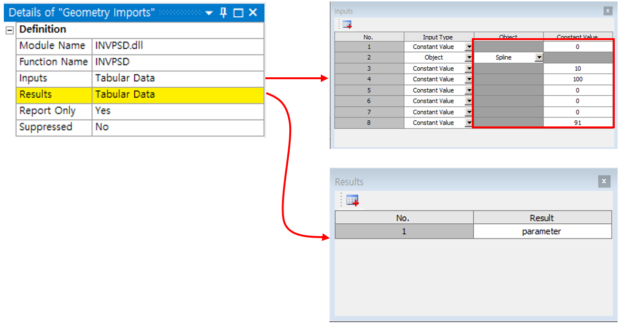Open Input Type dropdown for row 1
Viewport: 620px width, 324px height.
(x=468, y=47)
